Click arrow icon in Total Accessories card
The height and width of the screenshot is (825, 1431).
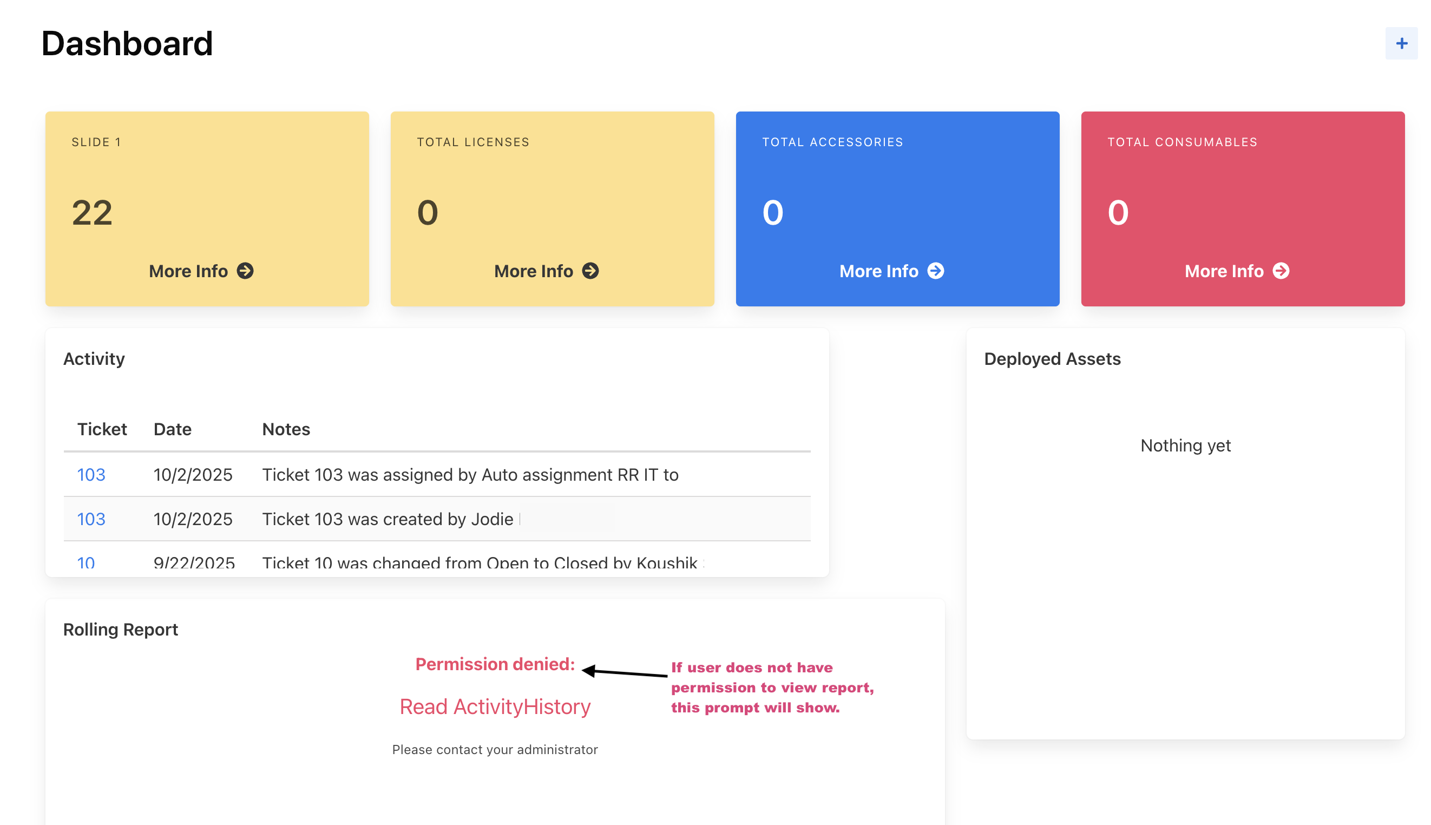tap(935, 271)
